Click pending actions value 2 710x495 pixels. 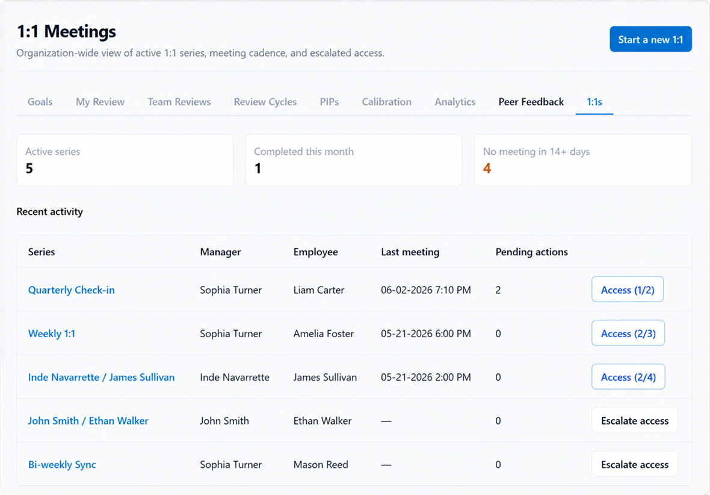click(498, 290)
